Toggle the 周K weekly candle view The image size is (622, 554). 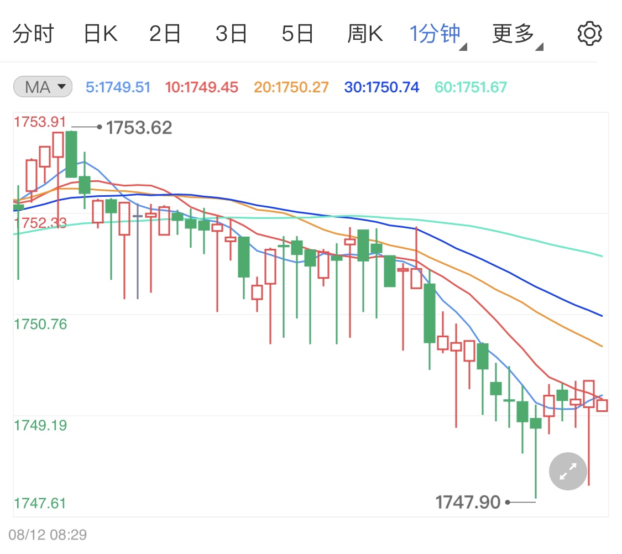(365, 32)
